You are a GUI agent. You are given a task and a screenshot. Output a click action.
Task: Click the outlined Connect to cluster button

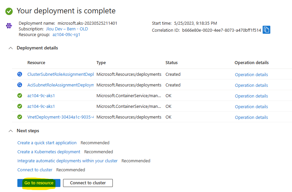tap(88, 183)
